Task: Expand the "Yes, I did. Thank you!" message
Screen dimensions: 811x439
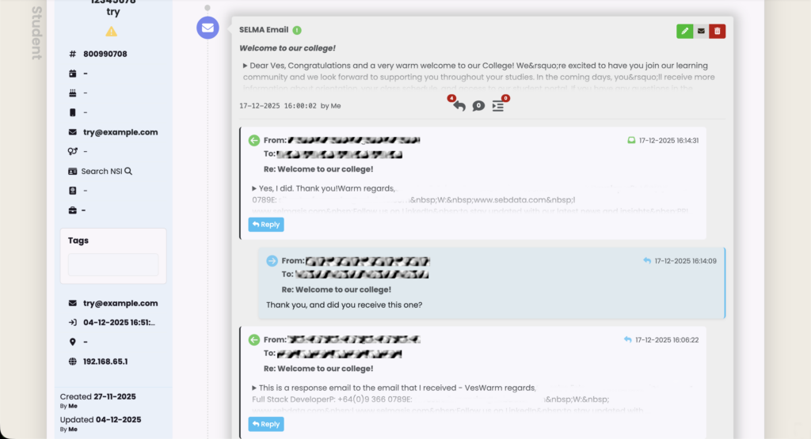Action: click(254, 188)
